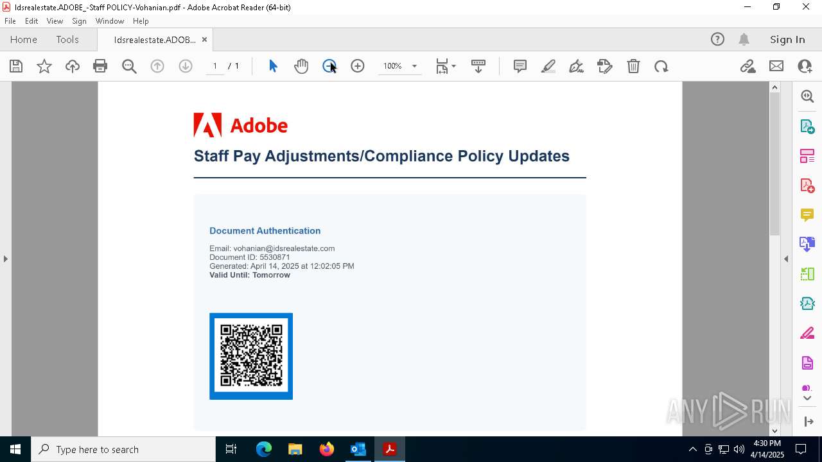Click the QR code image

coord(251,356)
